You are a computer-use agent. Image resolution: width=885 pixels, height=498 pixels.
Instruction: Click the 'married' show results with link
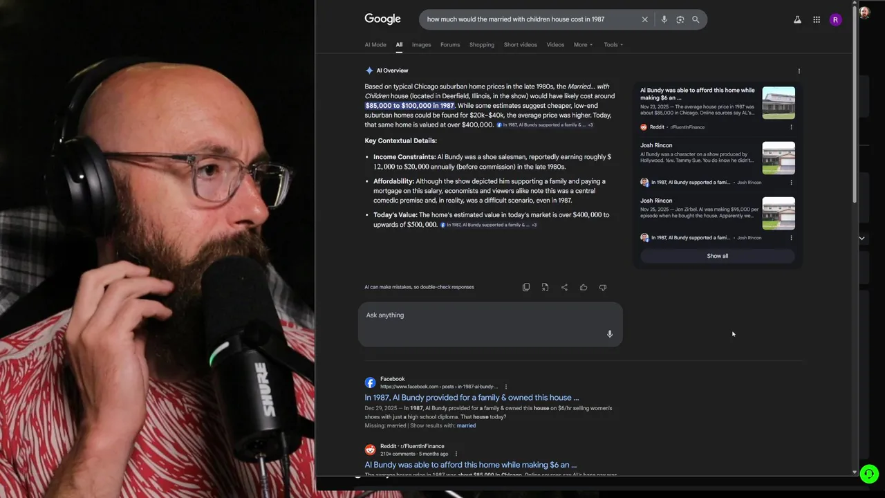pyautogui.click(x=466, y=425)
